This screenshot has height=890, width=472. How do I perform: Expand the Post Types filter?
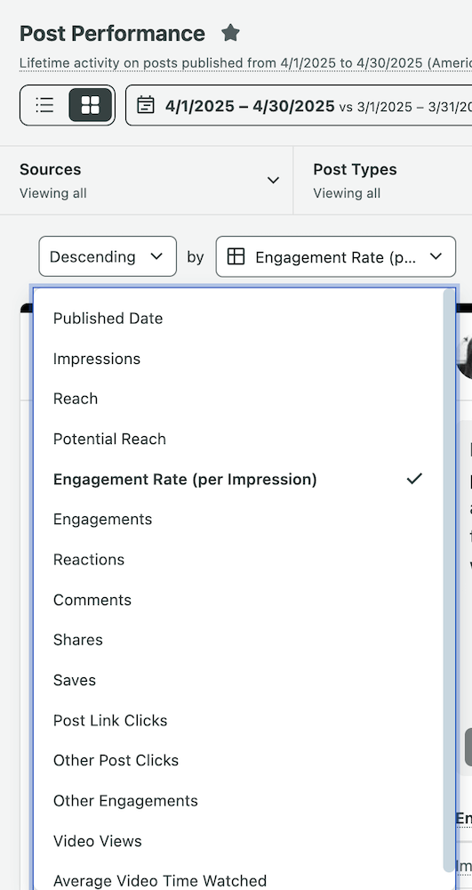pyautogui.click(x=383, y=181)
